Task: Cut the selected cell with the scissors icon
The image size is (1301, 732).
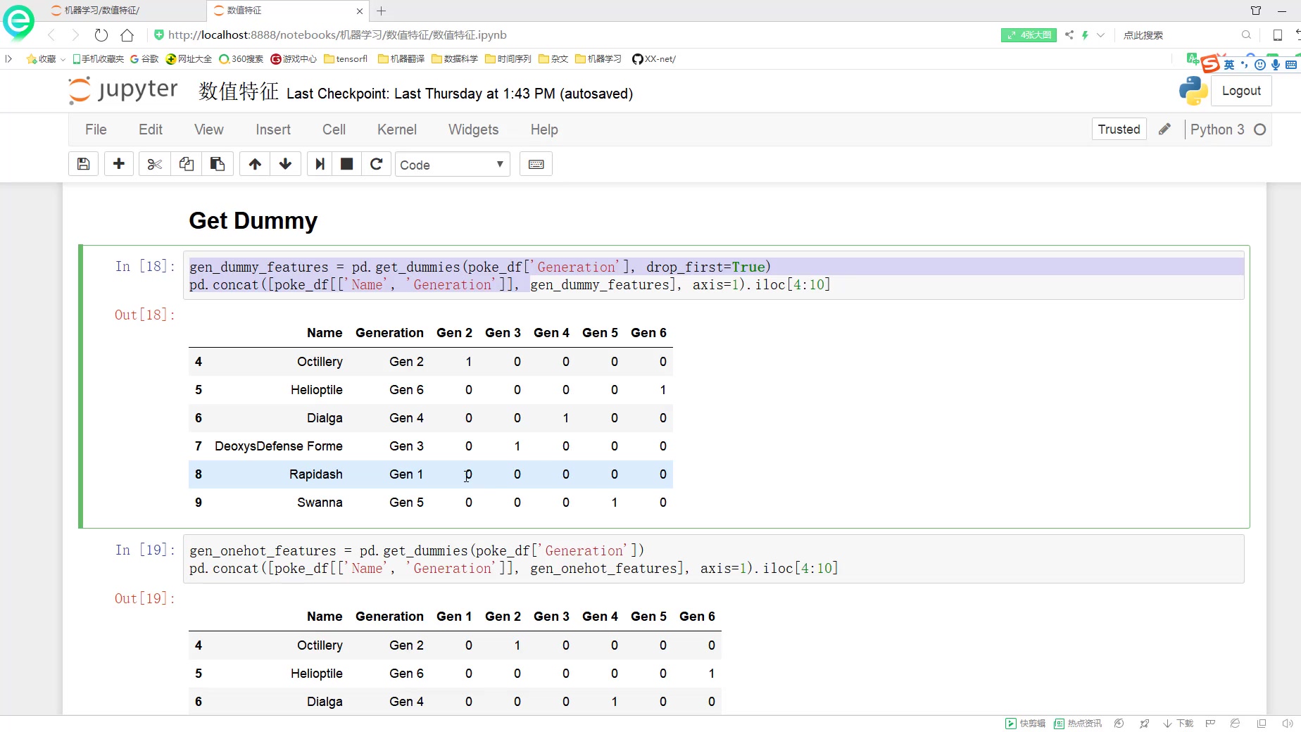Action: pyautogui.click(x=155, y=164)
